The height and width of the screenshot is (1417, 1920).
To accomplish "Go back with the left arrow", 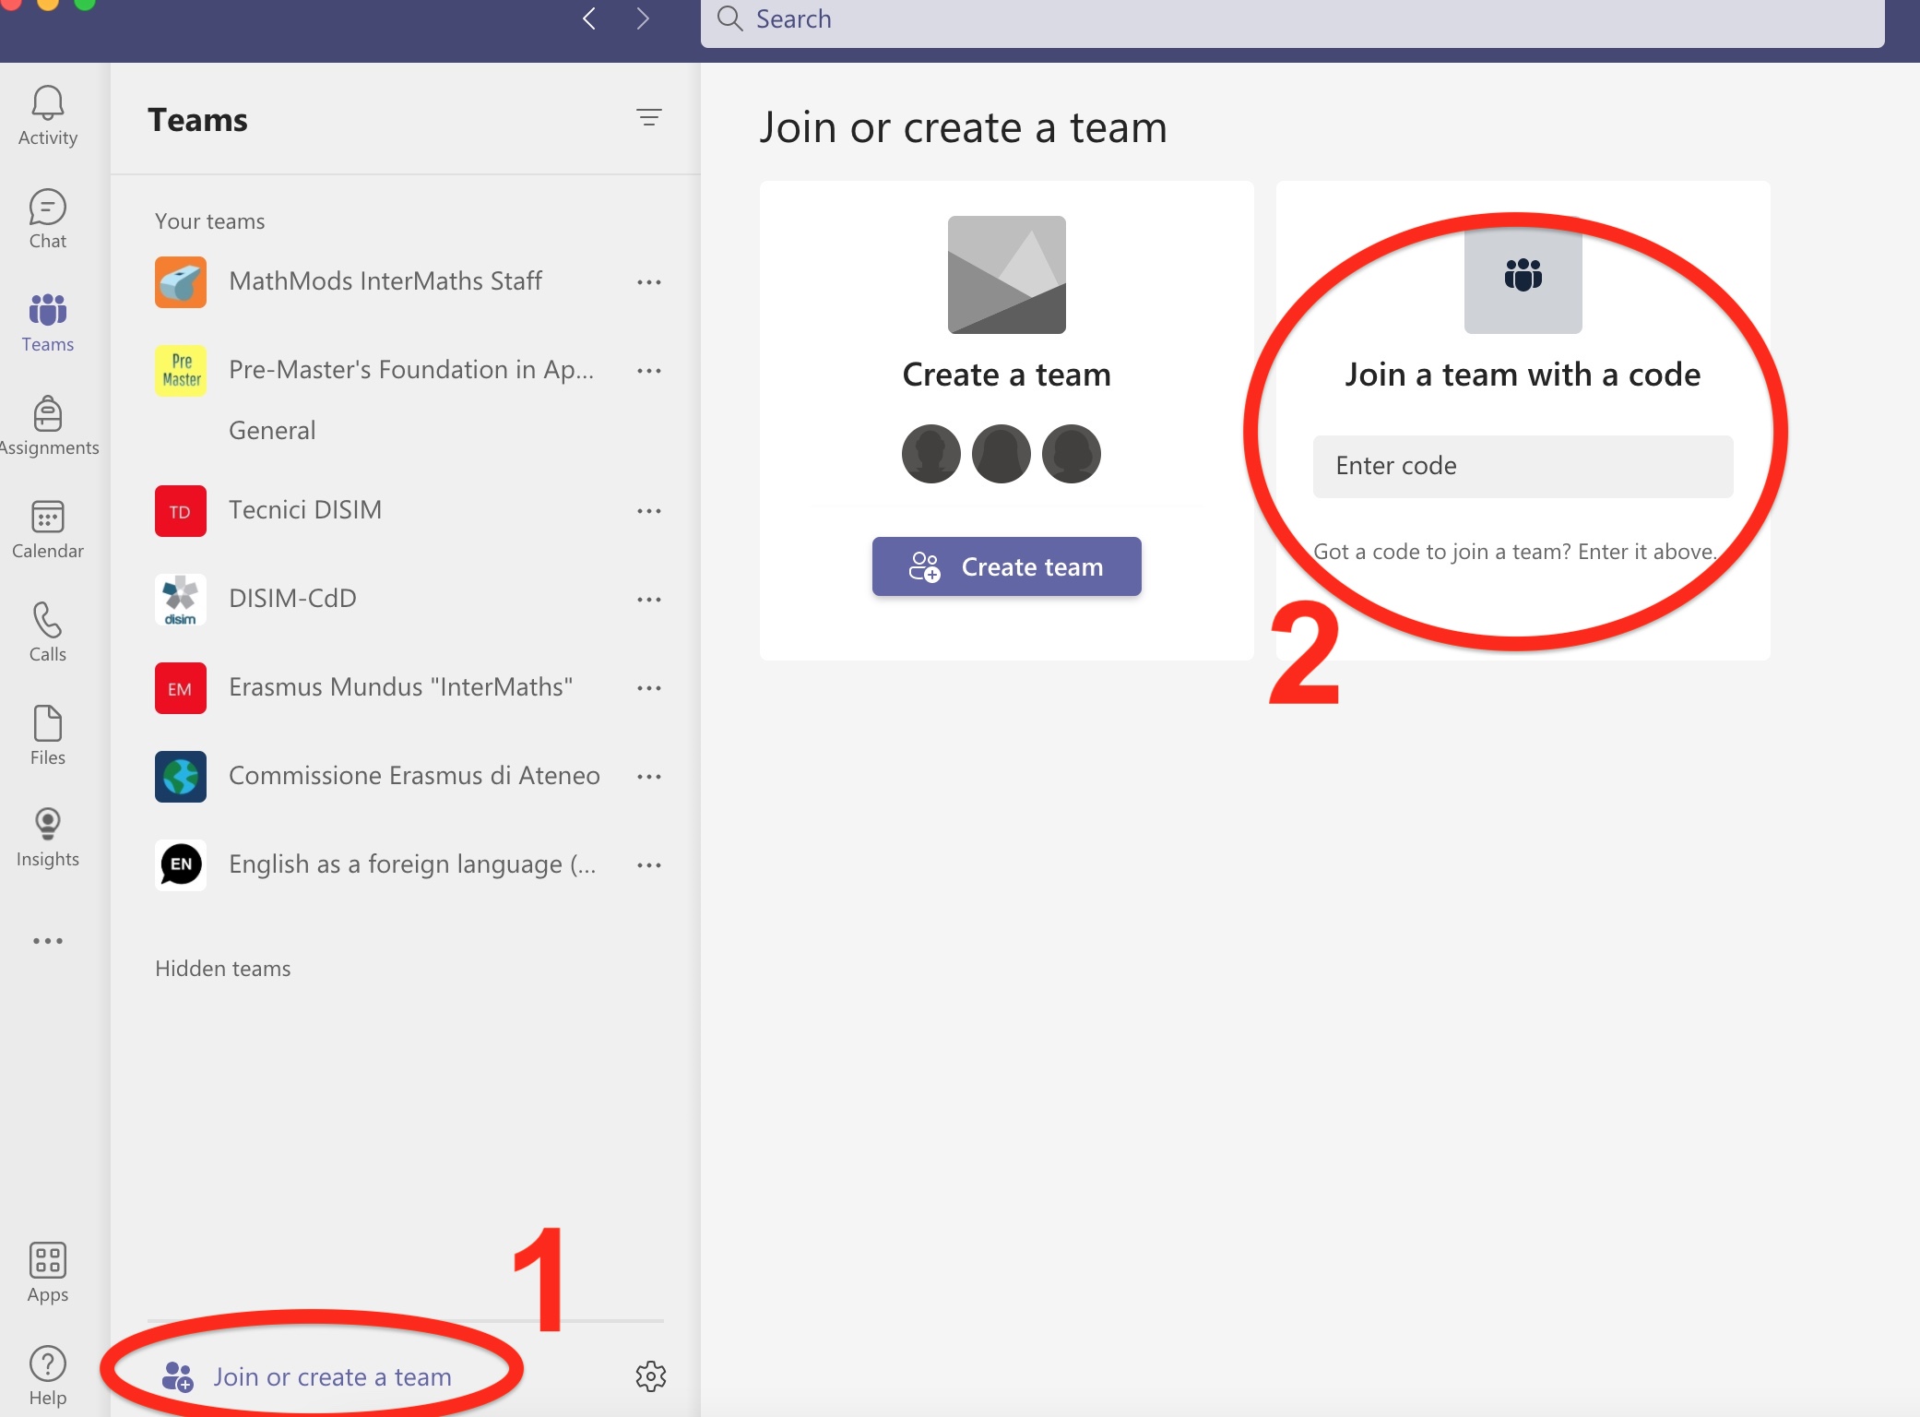I will tap(590, 18).
